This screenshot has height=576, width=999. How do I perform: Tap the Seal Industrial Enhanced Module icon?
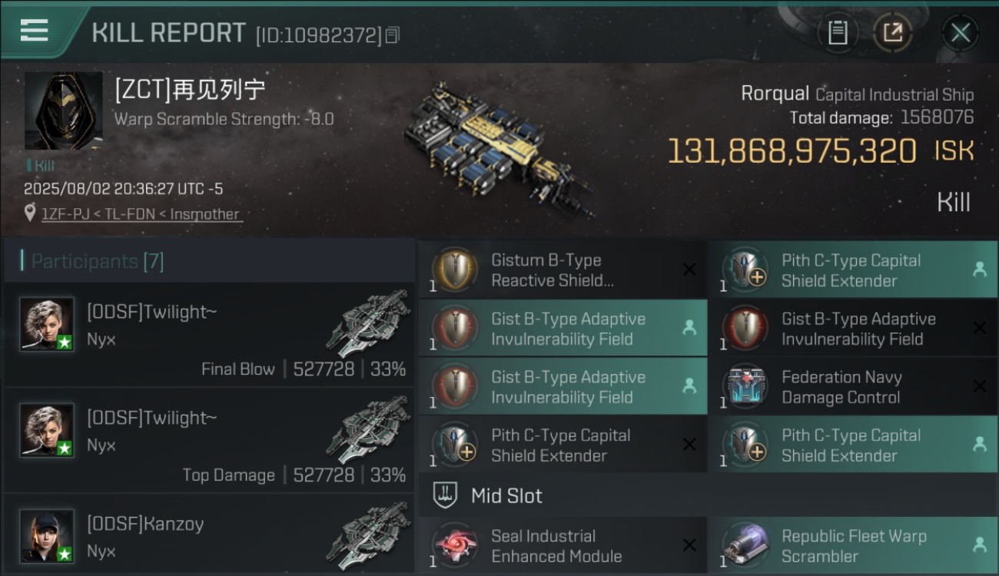[x=455, y=546]
